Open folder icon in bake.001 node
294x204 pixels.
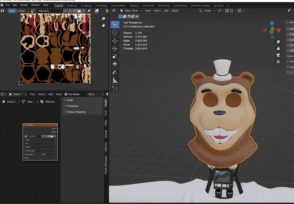pyautogui.click(x=52, y=136)
